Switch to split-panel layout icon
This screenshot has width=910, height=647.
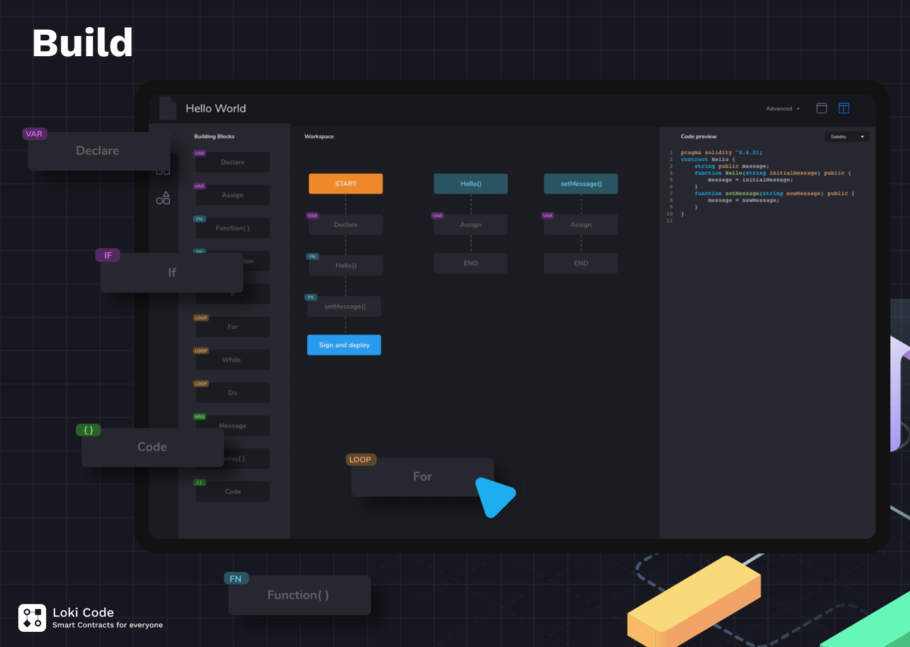[x=844, y=108]
